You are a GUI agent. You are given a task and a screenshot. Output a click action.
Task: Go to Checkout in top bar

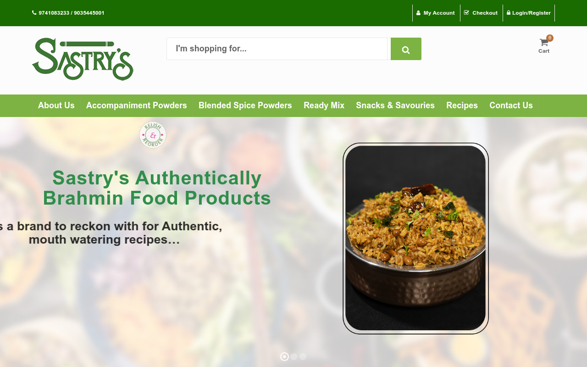[x=481, y=13]
